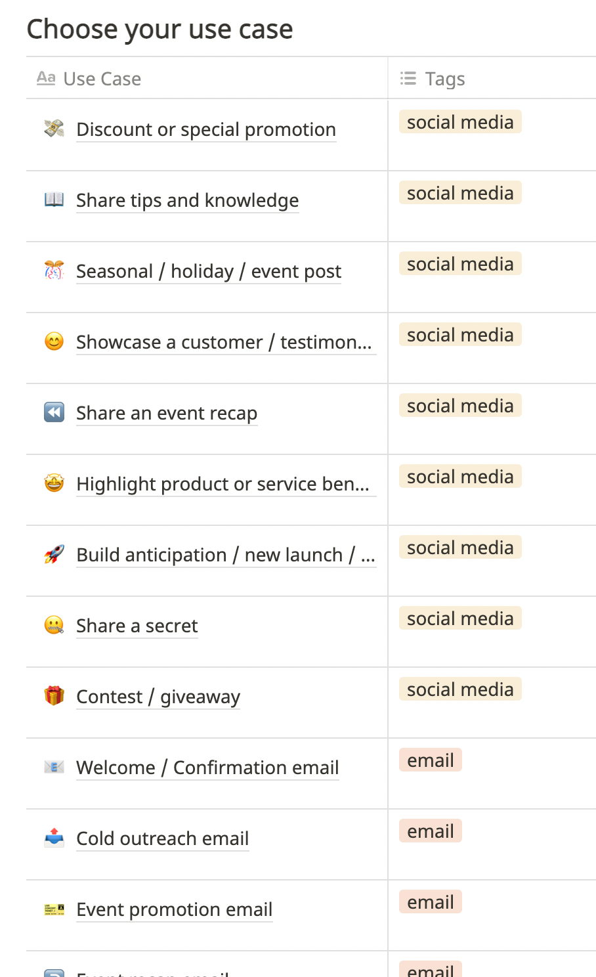Image resolution: width=596 pixels, height=977 pixels.
Task: Click the open book icon for Share tips
Action: point(54,200)
